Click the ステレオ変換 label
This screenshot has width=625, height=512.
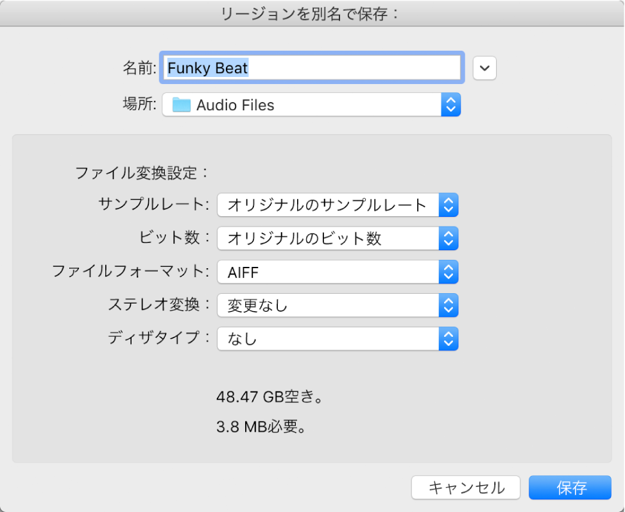click(159, 304)
